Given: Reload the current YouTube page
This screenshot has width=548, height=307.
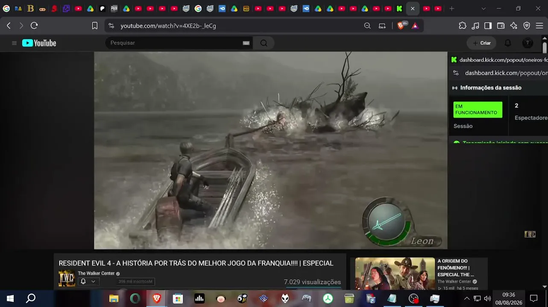Looking at the screenshot, I should (34, 26).
